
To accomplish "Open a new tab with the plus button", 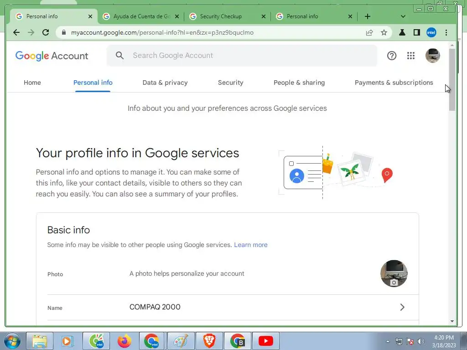I will click(x=368, y=16).
